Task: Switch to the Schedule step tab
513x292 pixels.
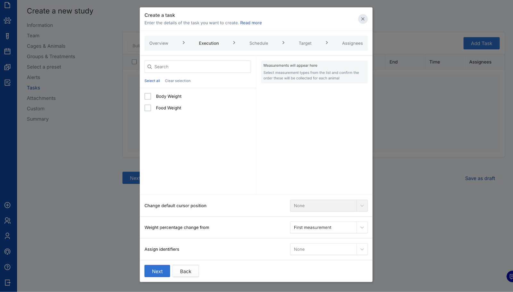Action: [x=258, y=43]
